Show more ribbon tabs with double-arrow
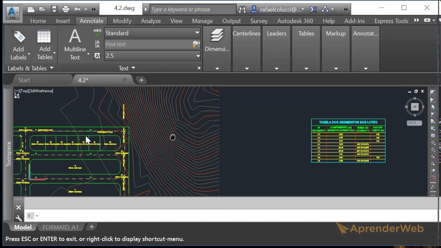441x248 pixels. tap(417, 20)
